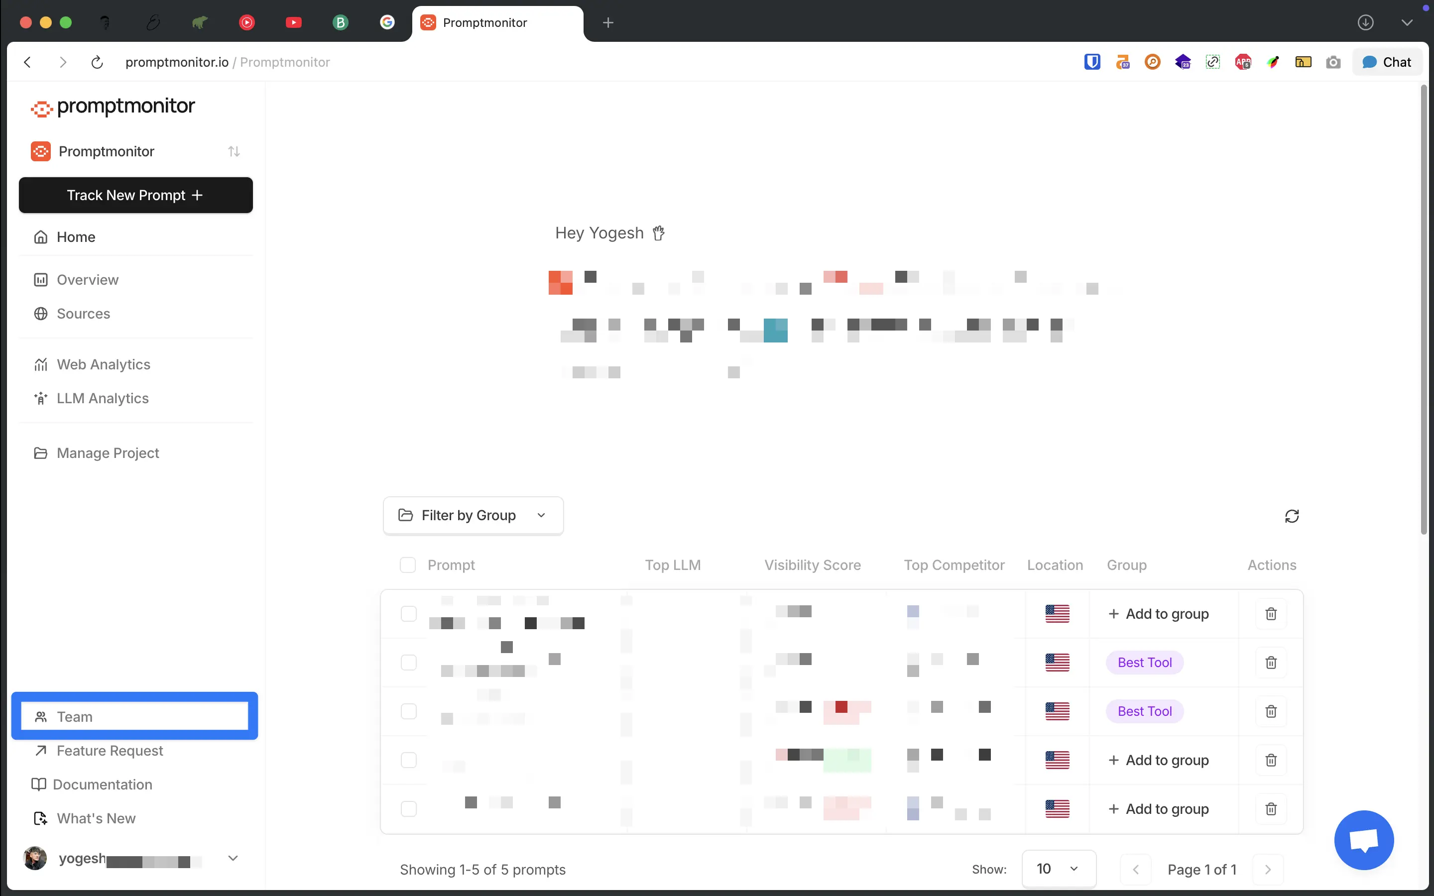The image size is (1434, 896).
Task: Open the Show 10 per-page dropdown
Action: pyautogui.click(x=1058, y=869)
